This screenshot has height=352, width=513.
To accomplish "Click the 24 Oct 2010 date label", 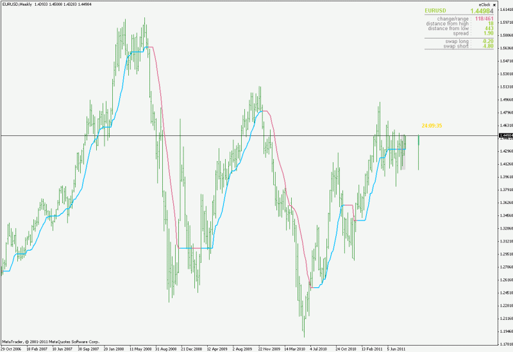I will click(346, 349).
